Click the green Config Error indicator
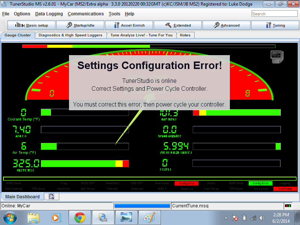The width and height of the screenshot is (300, 225). (x=260, y=183)
